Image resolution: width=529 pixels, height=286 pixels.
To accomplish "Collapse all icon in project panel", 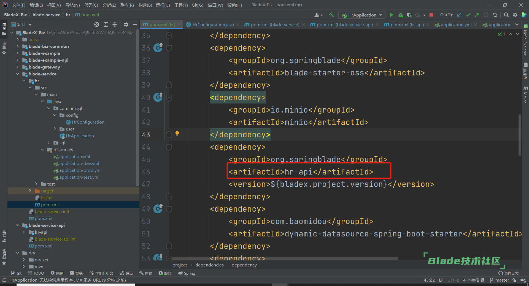I will (115, 24).
